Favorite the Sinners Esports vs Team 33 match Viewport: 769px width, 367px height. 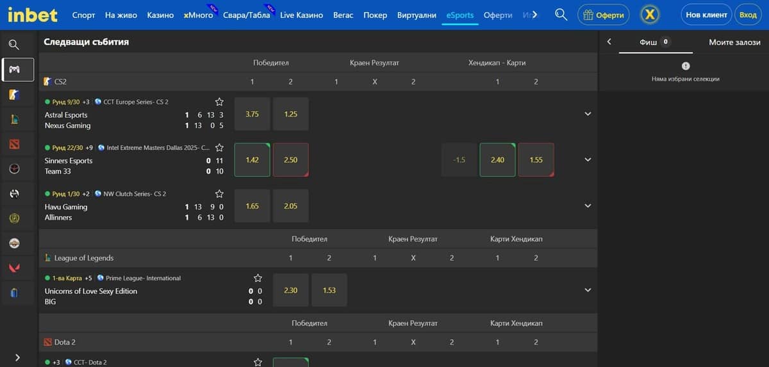click(x=219, y=147)
